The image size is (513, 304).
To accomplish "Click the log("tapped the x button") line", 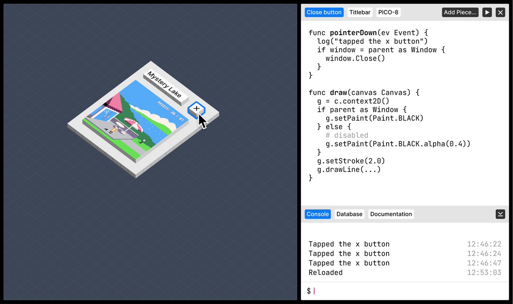I will coord(372,41).
